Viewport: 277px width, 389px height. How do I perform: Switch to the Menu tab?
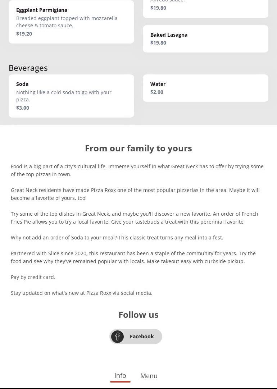click(149, 376)
